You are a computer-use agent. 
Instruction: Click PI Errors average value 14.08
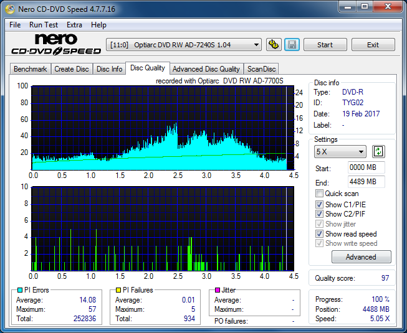coord(87,300)
